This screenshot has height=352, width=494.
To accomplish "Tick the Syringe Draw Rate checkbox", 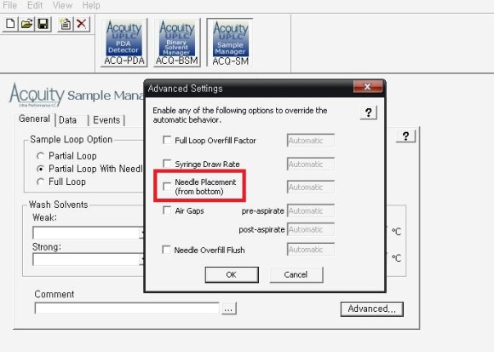I will 167,164.
